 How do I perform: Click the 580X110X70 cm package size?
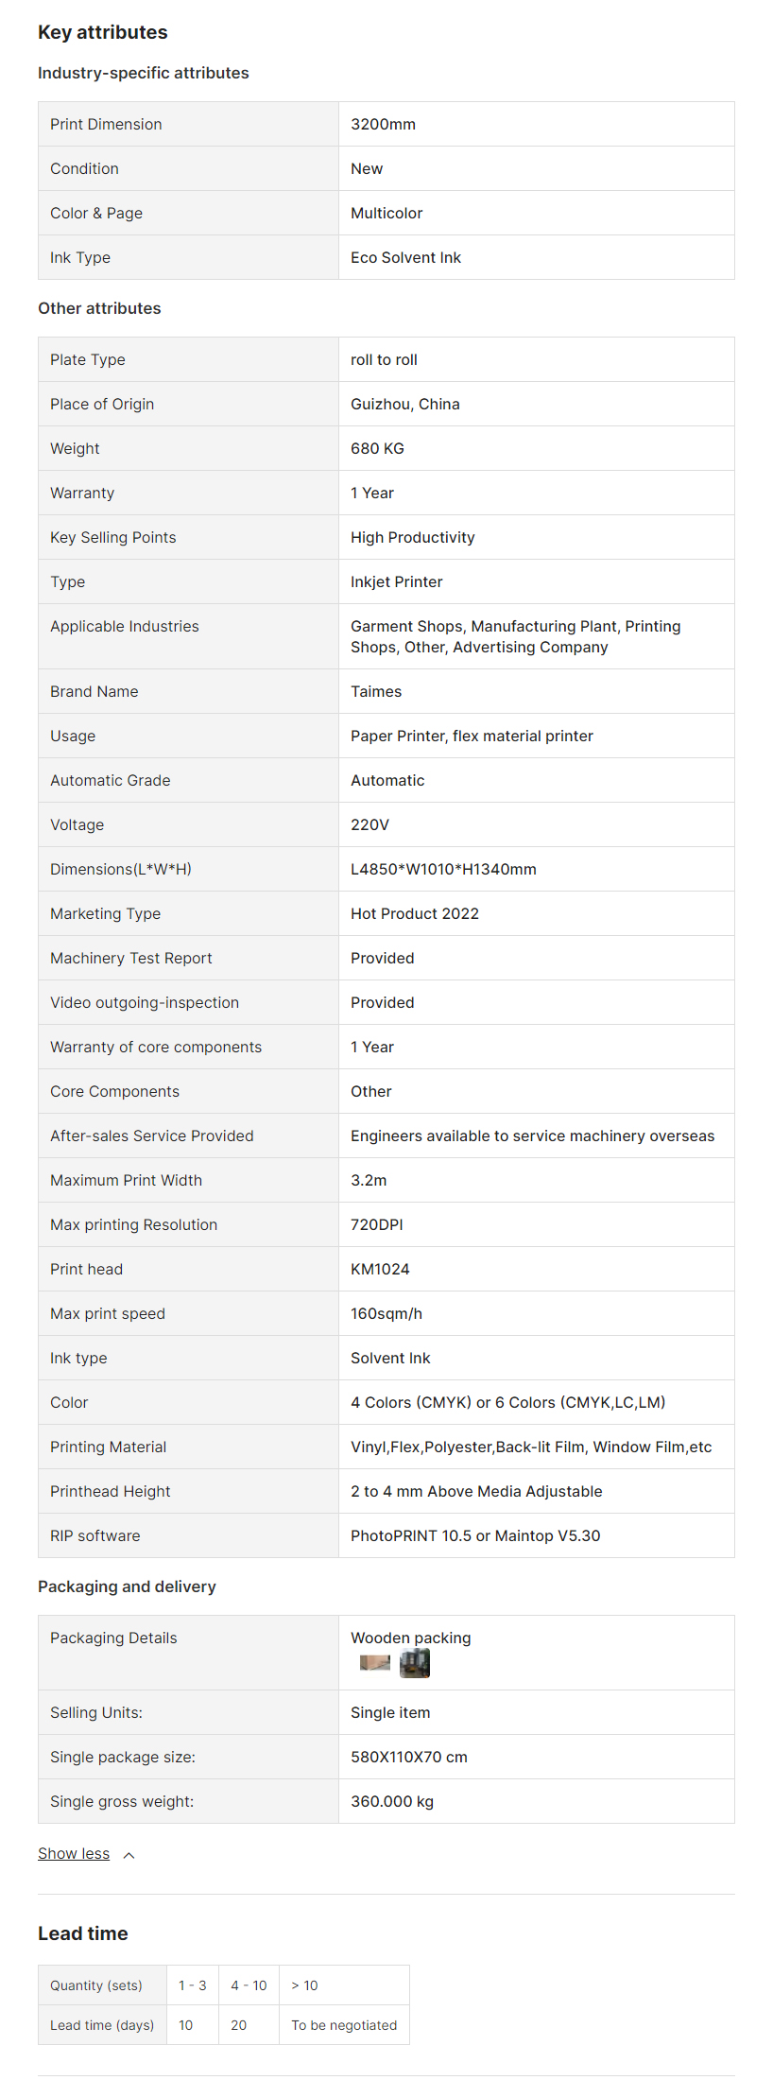[x=408, y=1757]
